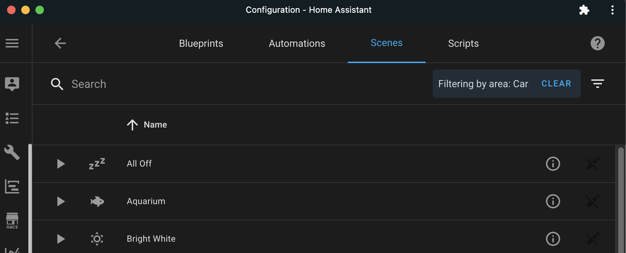Show info for Aquarium scene
The height and width of the screenshot is (253, 626).
[553, 201]
